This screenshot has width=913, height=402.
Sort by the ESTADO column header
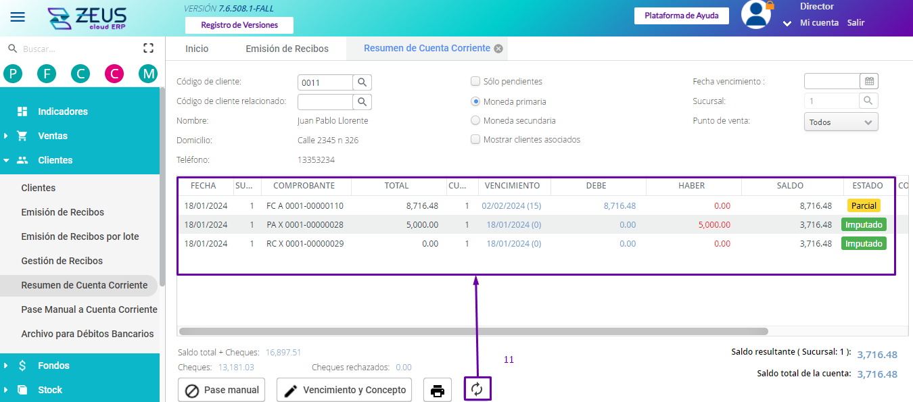click(868, 186)
